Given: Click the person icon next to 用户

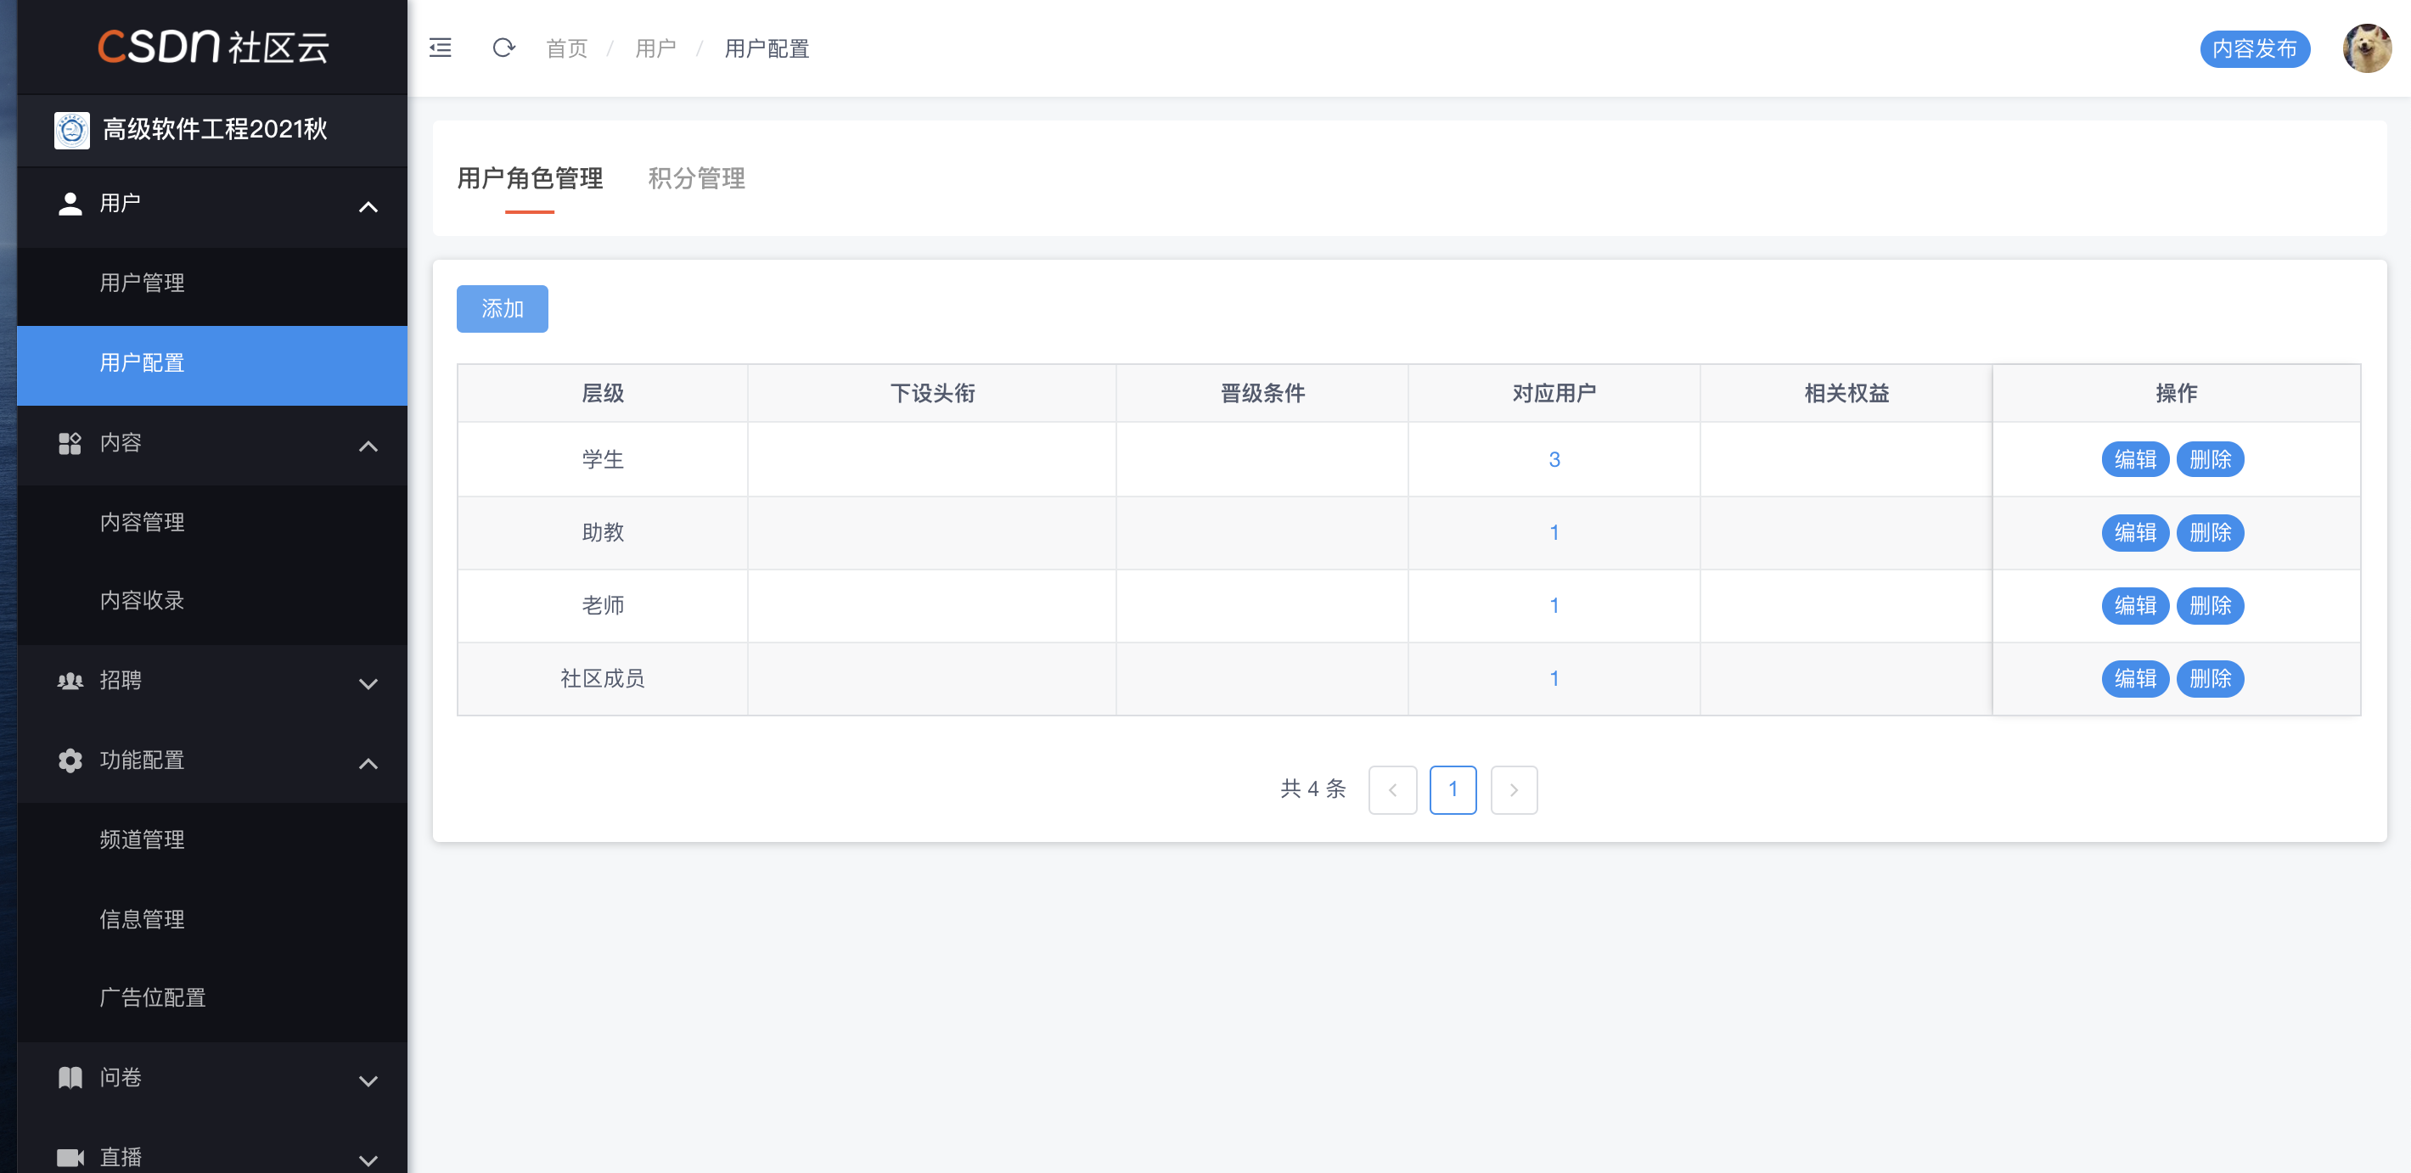Looking at the screenshot, I should click(70, 204).
